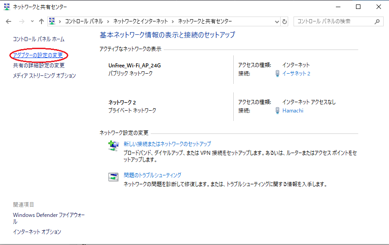The height and width of the screenshot is (245, 389).
Task: Open the recent locations chevron
Action: pos(32,21)
